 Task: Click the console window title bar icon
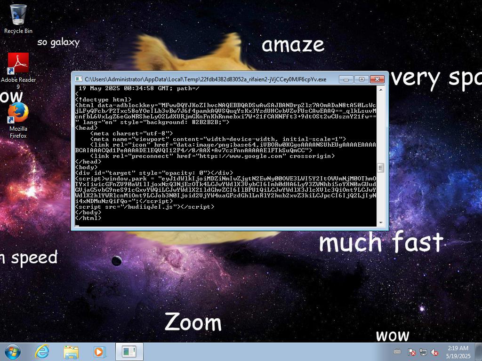(79, 79)
